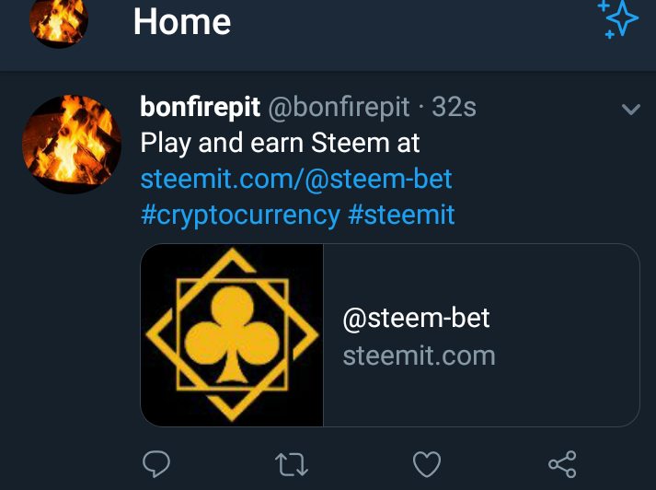Click the @bonfirepit handle
Screen dimensions: 656x490
point(339,108)
